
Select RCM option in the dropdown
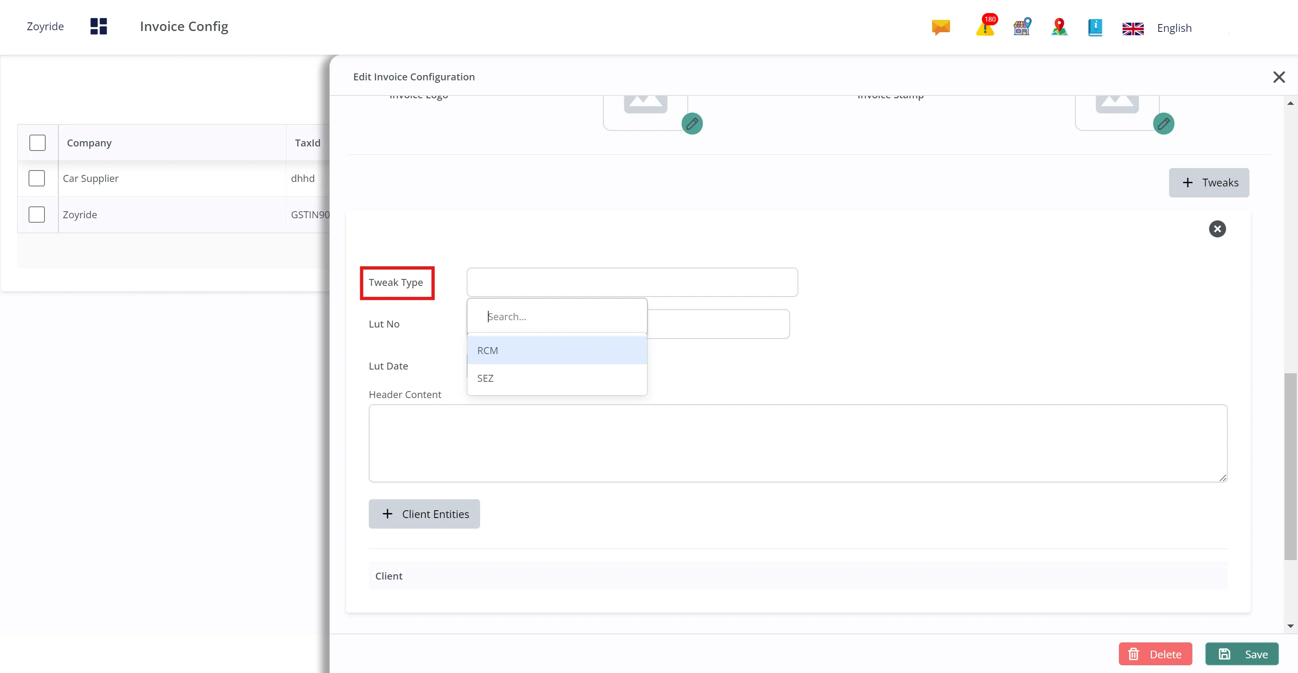pos(557,350)
